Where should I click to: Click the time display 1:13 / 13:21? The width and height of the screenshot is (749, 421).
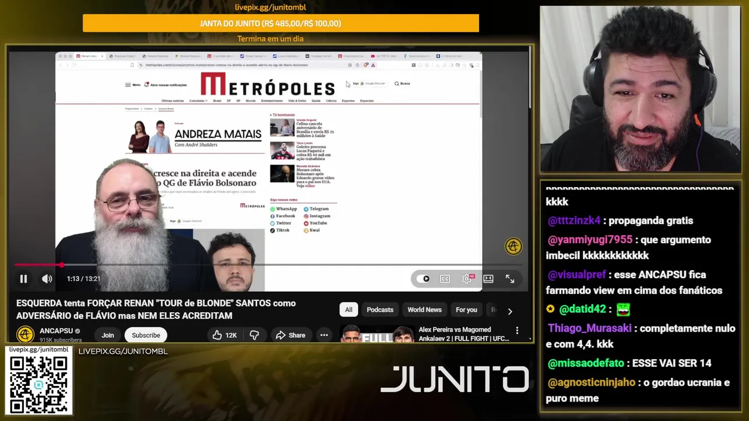[83, 279]
